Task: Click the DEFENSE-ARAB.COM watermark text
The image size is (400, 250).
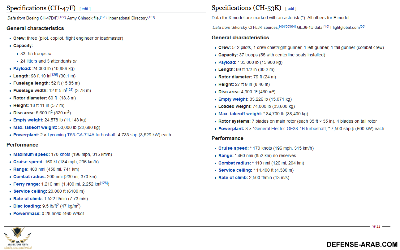Action: pos(362,244)
